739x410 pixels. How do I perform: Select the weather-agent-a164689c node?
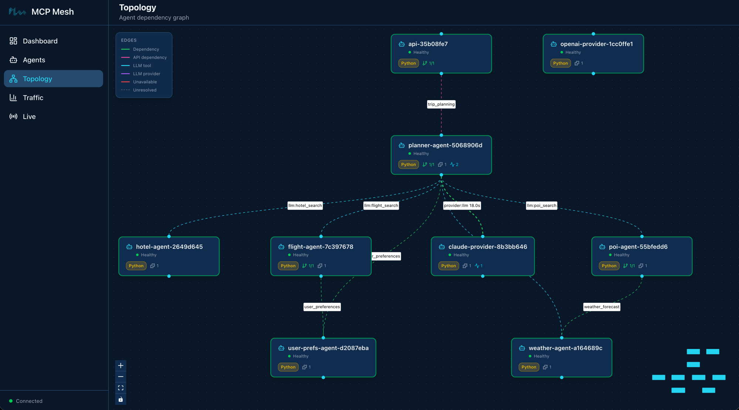pyautogui.click(x=561, y=357)
